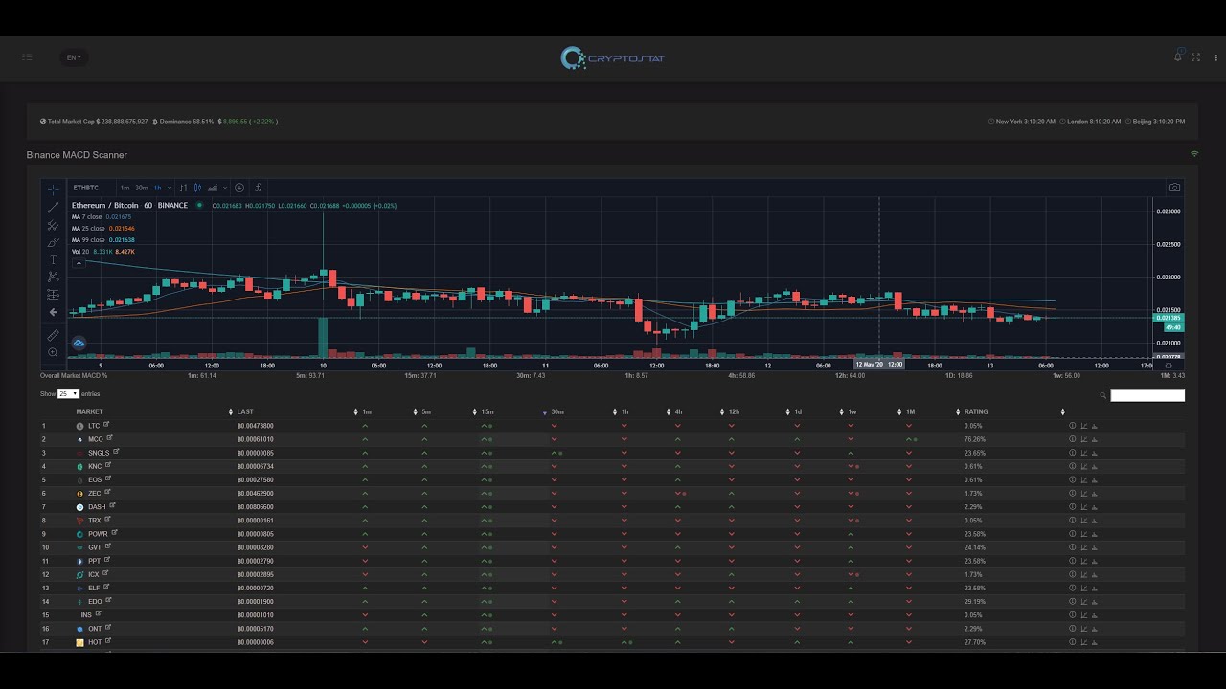Open external link icon next to DASH
Image resolution: width=1226 pixels, height=689 pixels.
click(112, 505)
